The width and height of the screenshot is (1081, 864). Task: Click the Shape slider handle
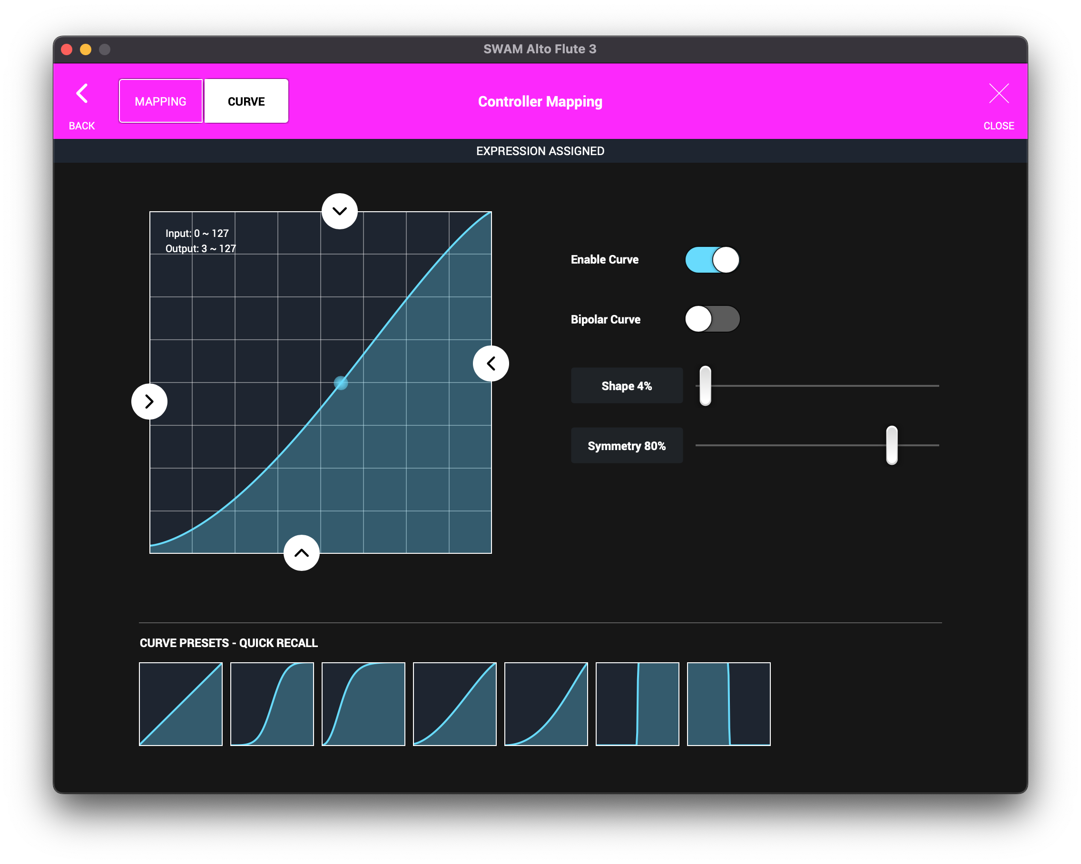coord(705,386)
